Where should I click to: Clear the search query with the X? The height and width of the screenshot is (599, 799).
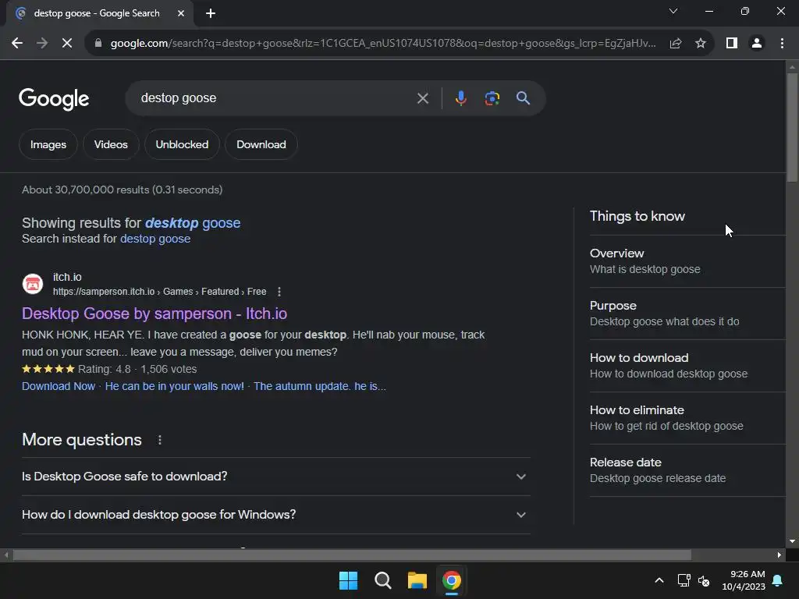[422, 98]
